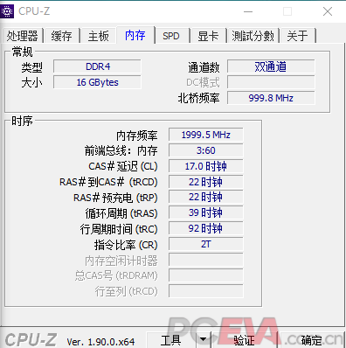Click the 999.8 MHz northbridge frequency

tap(271, 98)
